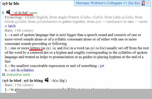152x99 pixels.
Task: Collapse the dictionary card with the chevron
Action: pos(148,3)
